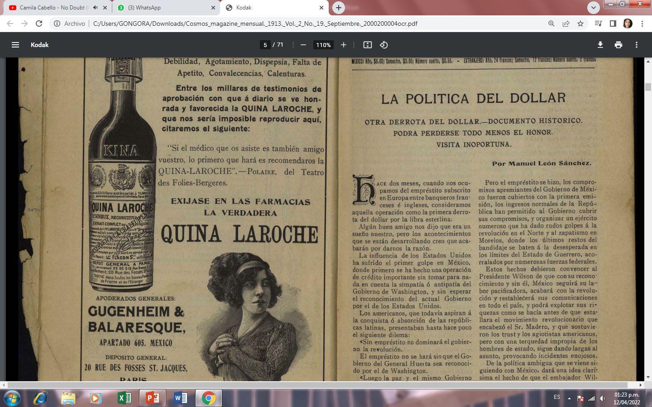This screenshot has width=652, height=407.
Task: Open the PDF viewer sidebar menu
Action: pyautogui.click(x=15, y=45)
